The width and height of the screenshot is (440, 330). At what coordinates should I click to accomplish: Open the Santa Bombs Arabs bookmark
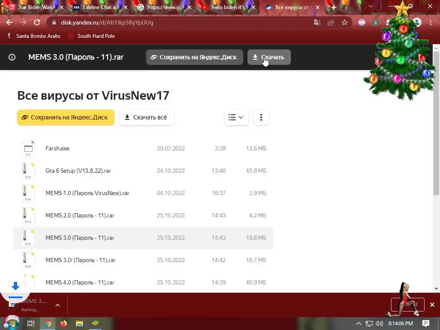pyautogui.click(x=34, y=36)
